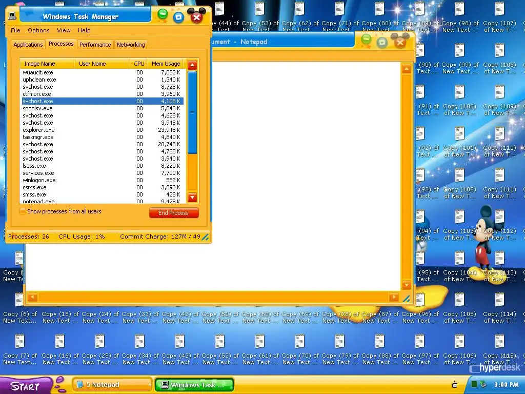This screenshot has height=394, width=525.
Task: Click the 3:00 PM taskbar clock
Action: (x=506, y=385)
